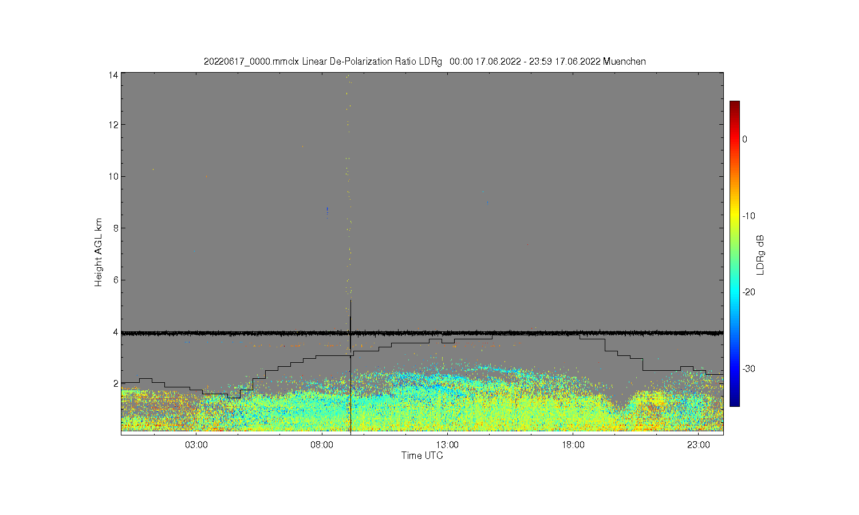The height and width of the screenshot is (515, 859).
Task: Click the thick black horizontal line at 4 km
Action: pyautogui.click(x=422, y=332)
